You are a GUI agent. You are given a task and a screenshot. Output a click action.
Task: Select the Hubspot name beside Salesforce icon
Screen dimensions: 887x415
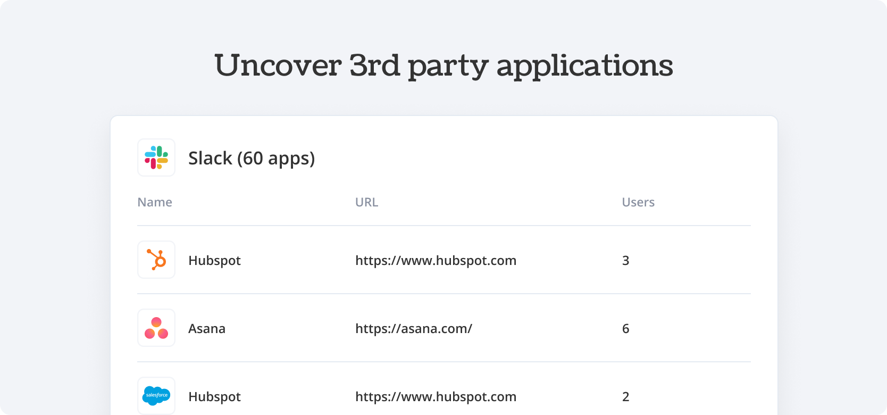[214, 397]
